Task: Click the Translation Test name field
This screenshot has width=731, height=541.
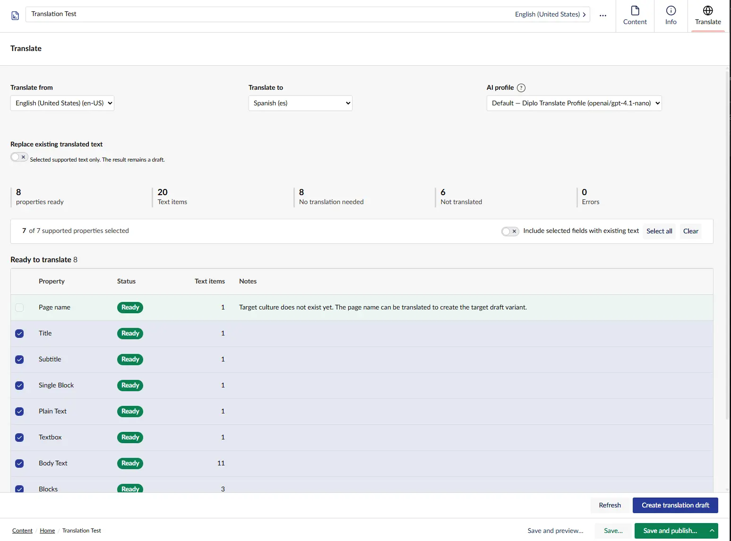Action: coord(269,14)
